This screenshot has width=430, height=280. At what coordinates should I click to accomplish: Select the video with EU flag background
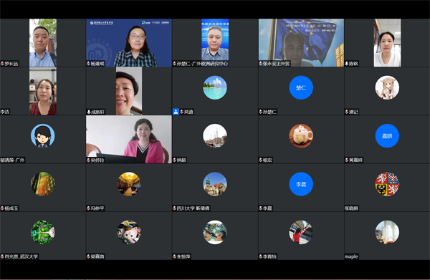[x=301, y=43]
